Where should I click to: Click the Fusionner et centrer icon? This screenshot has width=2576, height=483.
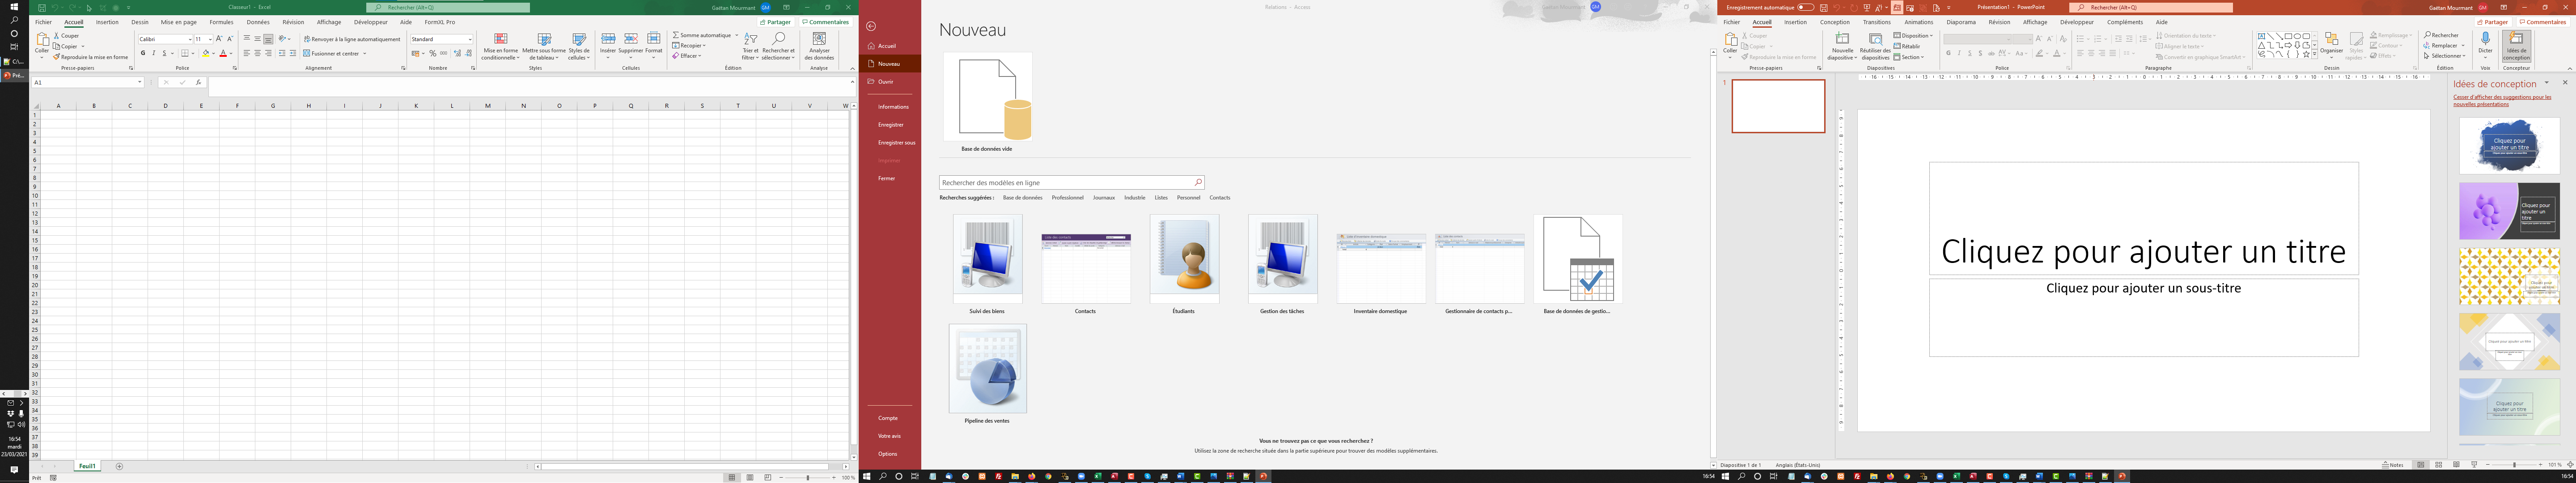(307, 54)
